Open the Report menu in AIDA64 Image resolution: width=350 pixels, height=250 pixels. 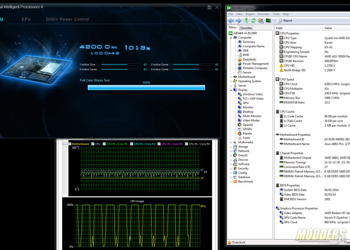[x=250, y=14]
